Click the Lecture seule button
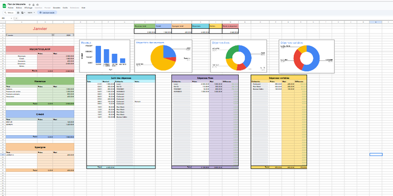 coord(47,12)
